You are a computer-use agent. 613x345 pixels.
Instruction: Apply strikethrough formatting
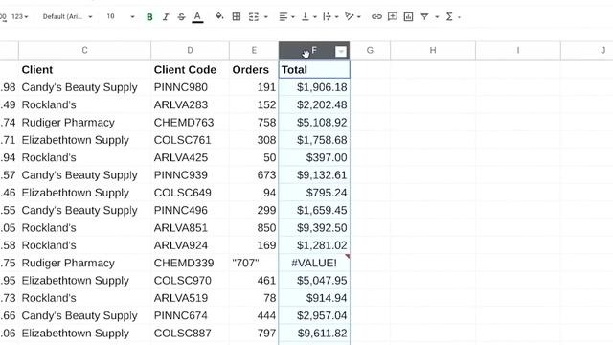pos(181,17)
